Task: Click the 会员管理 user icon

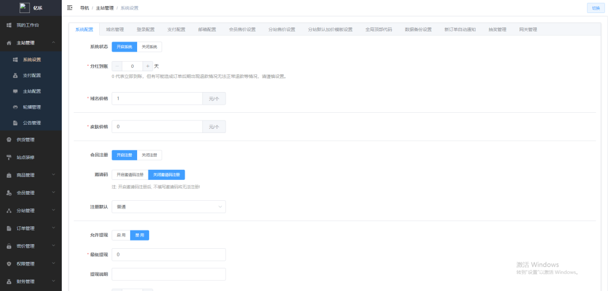Action: (9, 193)
